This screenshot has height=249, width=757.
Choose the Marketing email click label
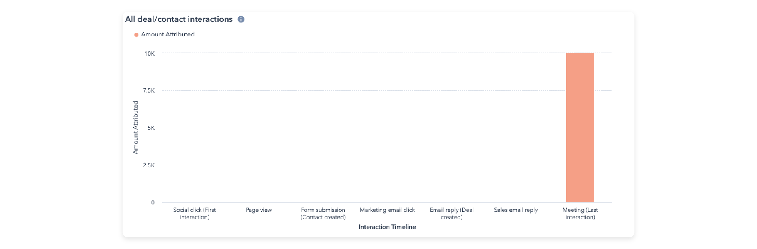(387, 210)
